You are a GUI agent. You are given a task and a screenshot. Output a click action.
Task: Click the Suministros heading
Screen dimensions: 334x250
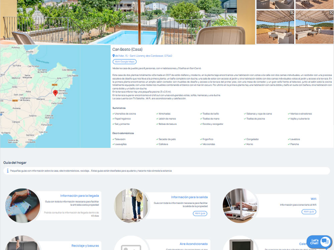119,108
